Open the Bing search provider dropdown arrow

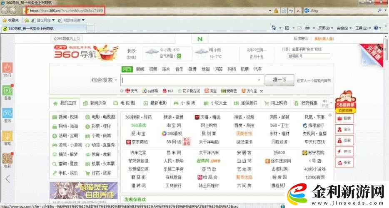point(386,10)
